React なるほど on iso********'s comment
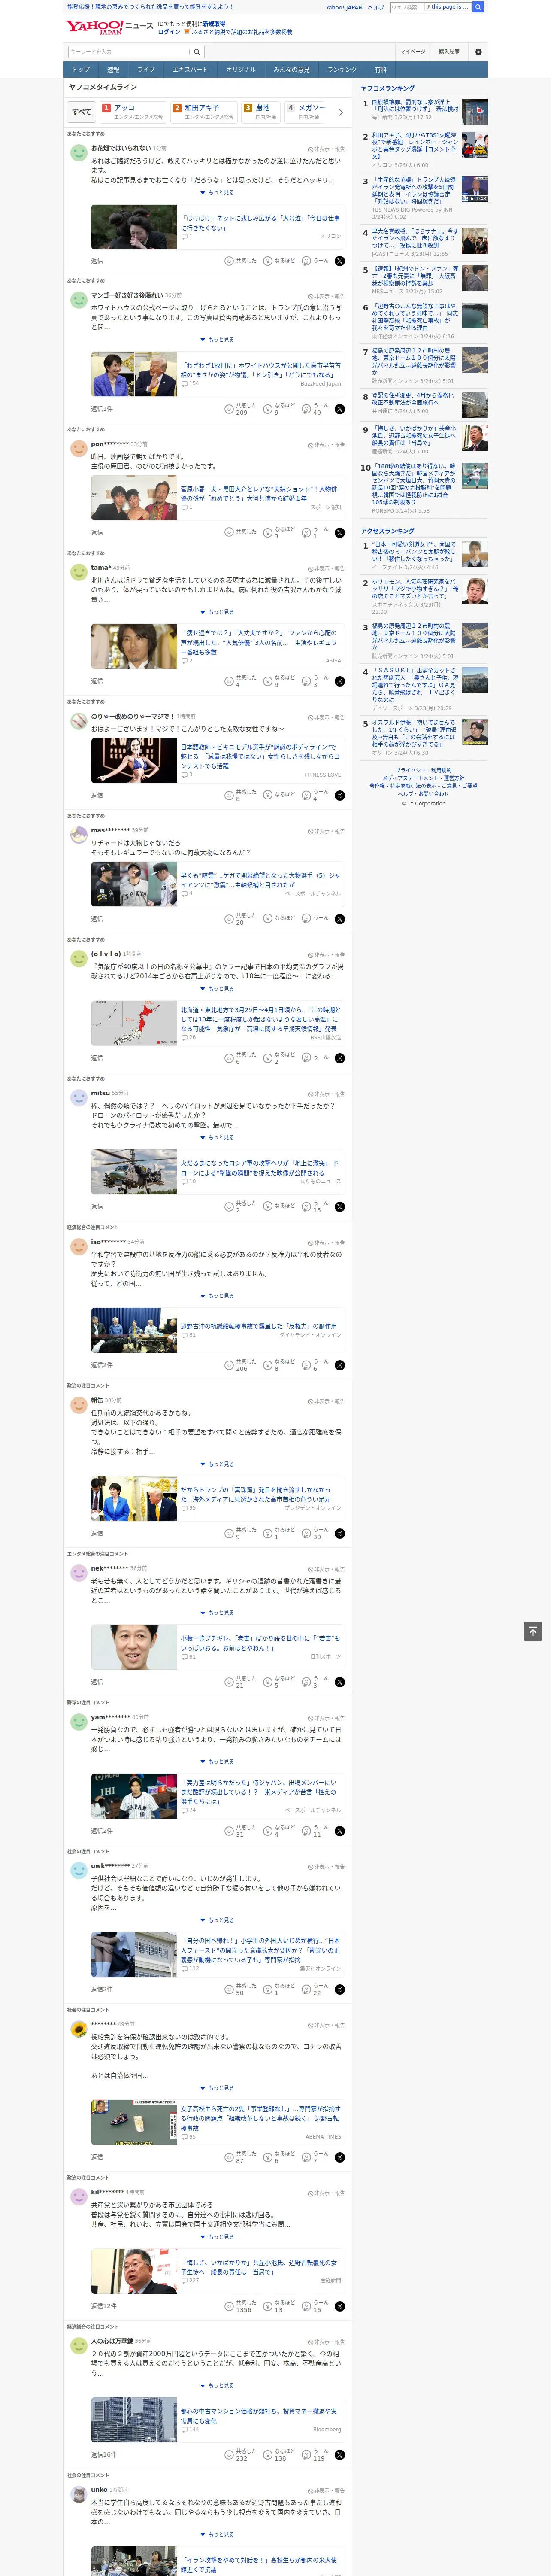Image resolution: width=551 pixels, height=2576 pixels. point(279,1365)
